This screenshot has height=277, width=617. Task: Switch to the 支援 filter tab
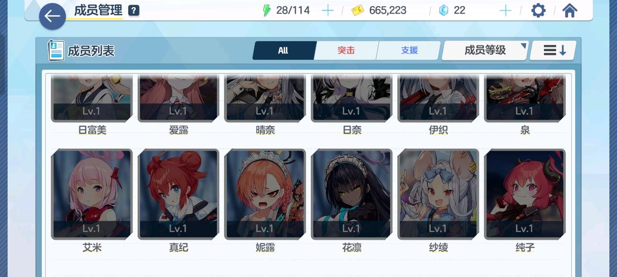409,50
